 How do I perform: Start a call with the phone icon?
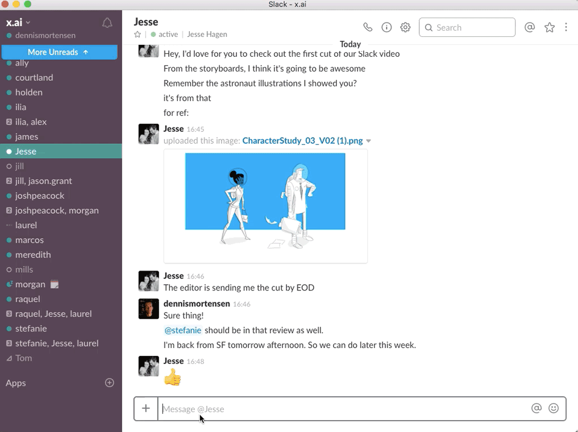(368, 27)
